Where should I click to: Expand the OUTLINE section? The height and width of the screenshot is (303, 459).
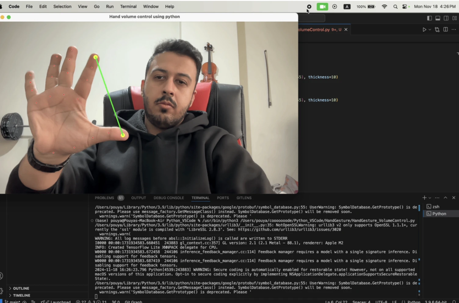(x=21, y=288)
